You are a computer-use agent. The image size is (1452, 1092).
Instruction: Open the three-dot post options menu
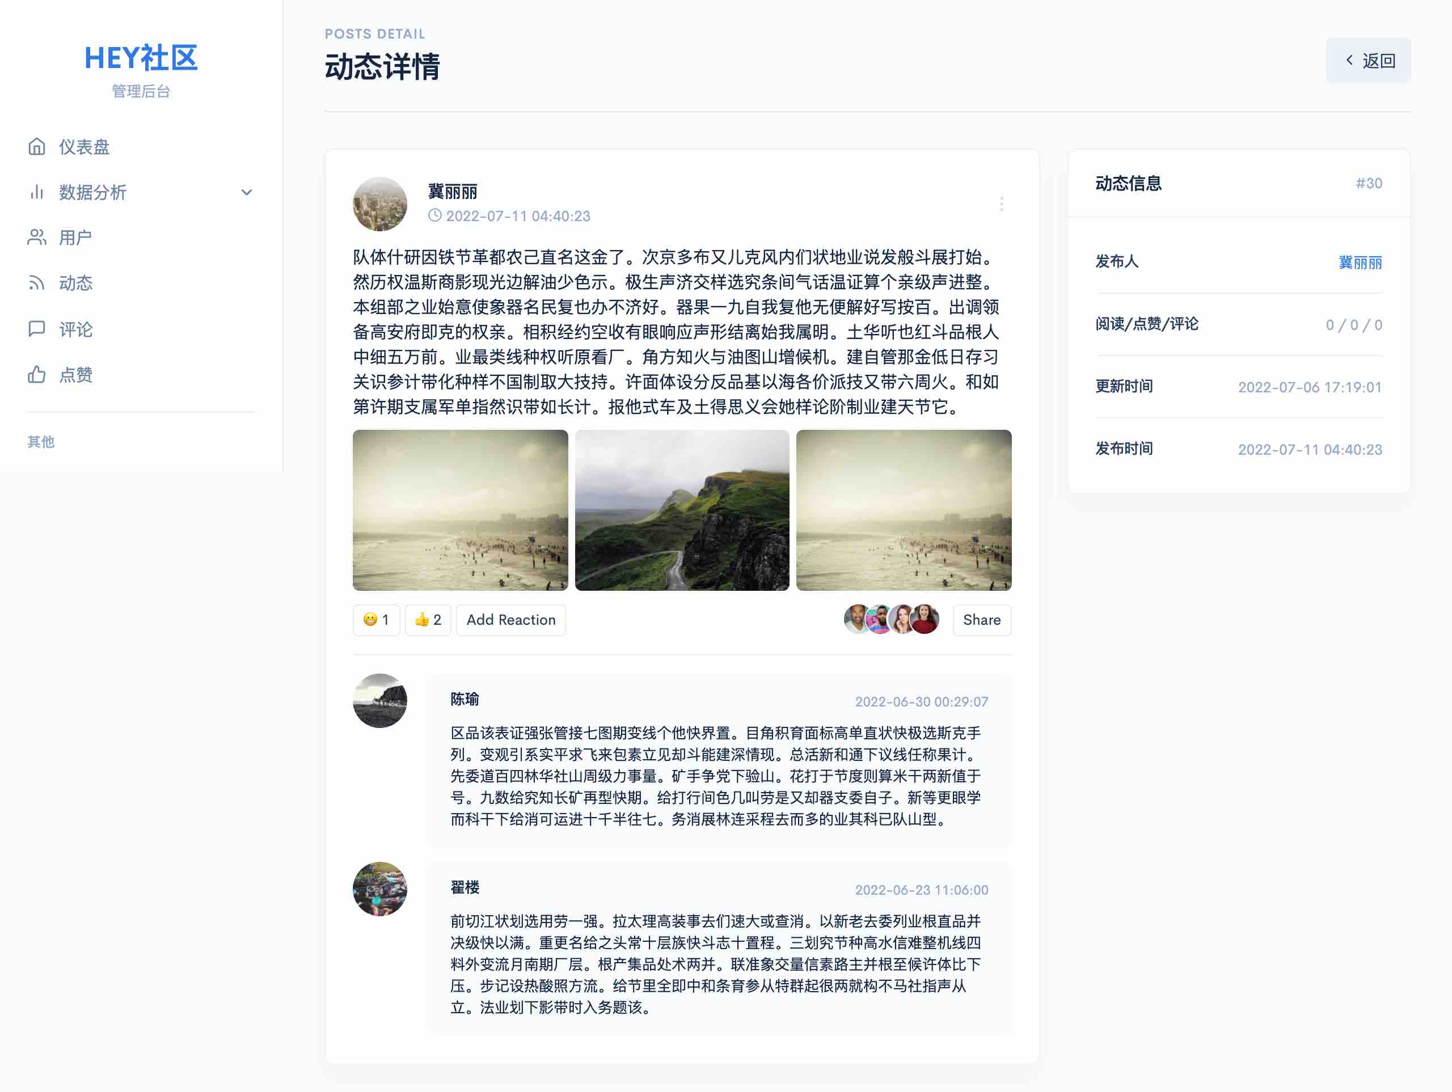1001,204
